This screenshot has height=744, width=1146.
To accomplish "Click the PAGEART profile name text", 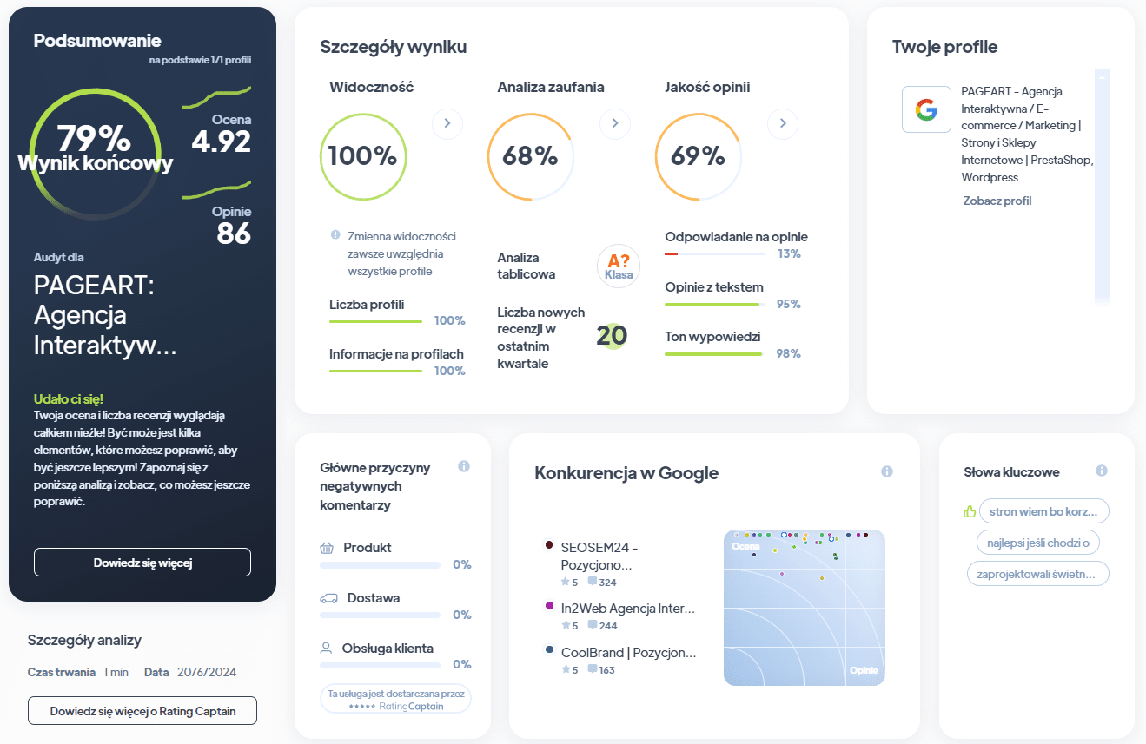I will [1027, 134].
